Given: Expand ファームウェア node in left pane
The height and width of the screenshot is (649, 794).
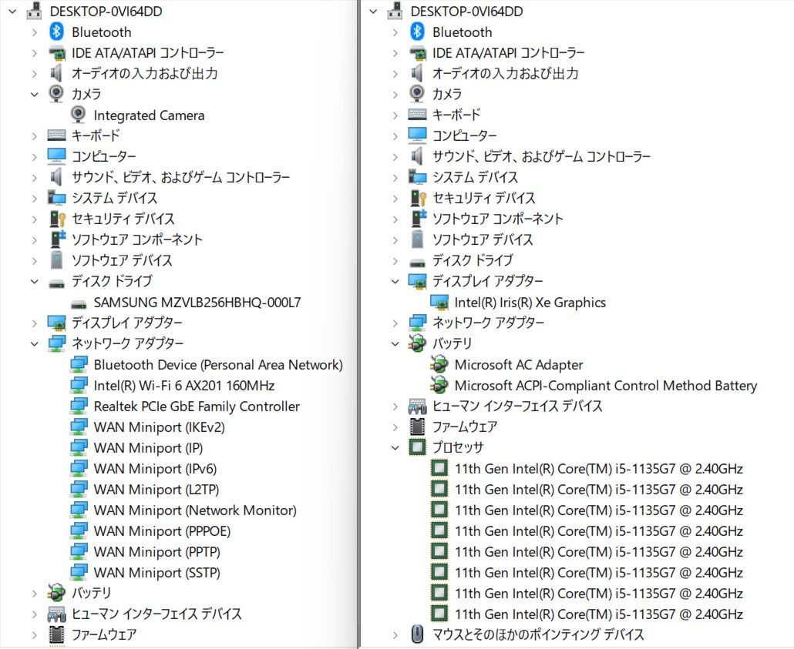Looking at the screenshot, I should tap(35, 634).
